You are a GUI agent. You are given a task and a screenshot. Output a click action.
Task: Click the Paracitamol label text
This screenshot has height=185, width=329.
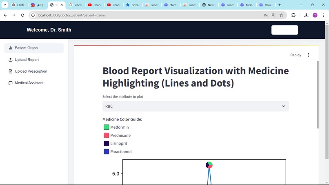[121, 152]
